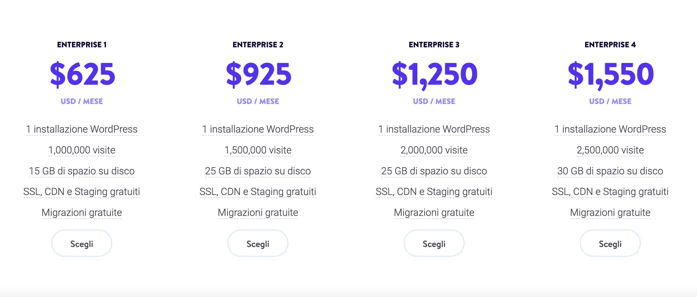Click 15 GB di spazio su disco
This screenshot has height=297, width=697.
(81, 171)
